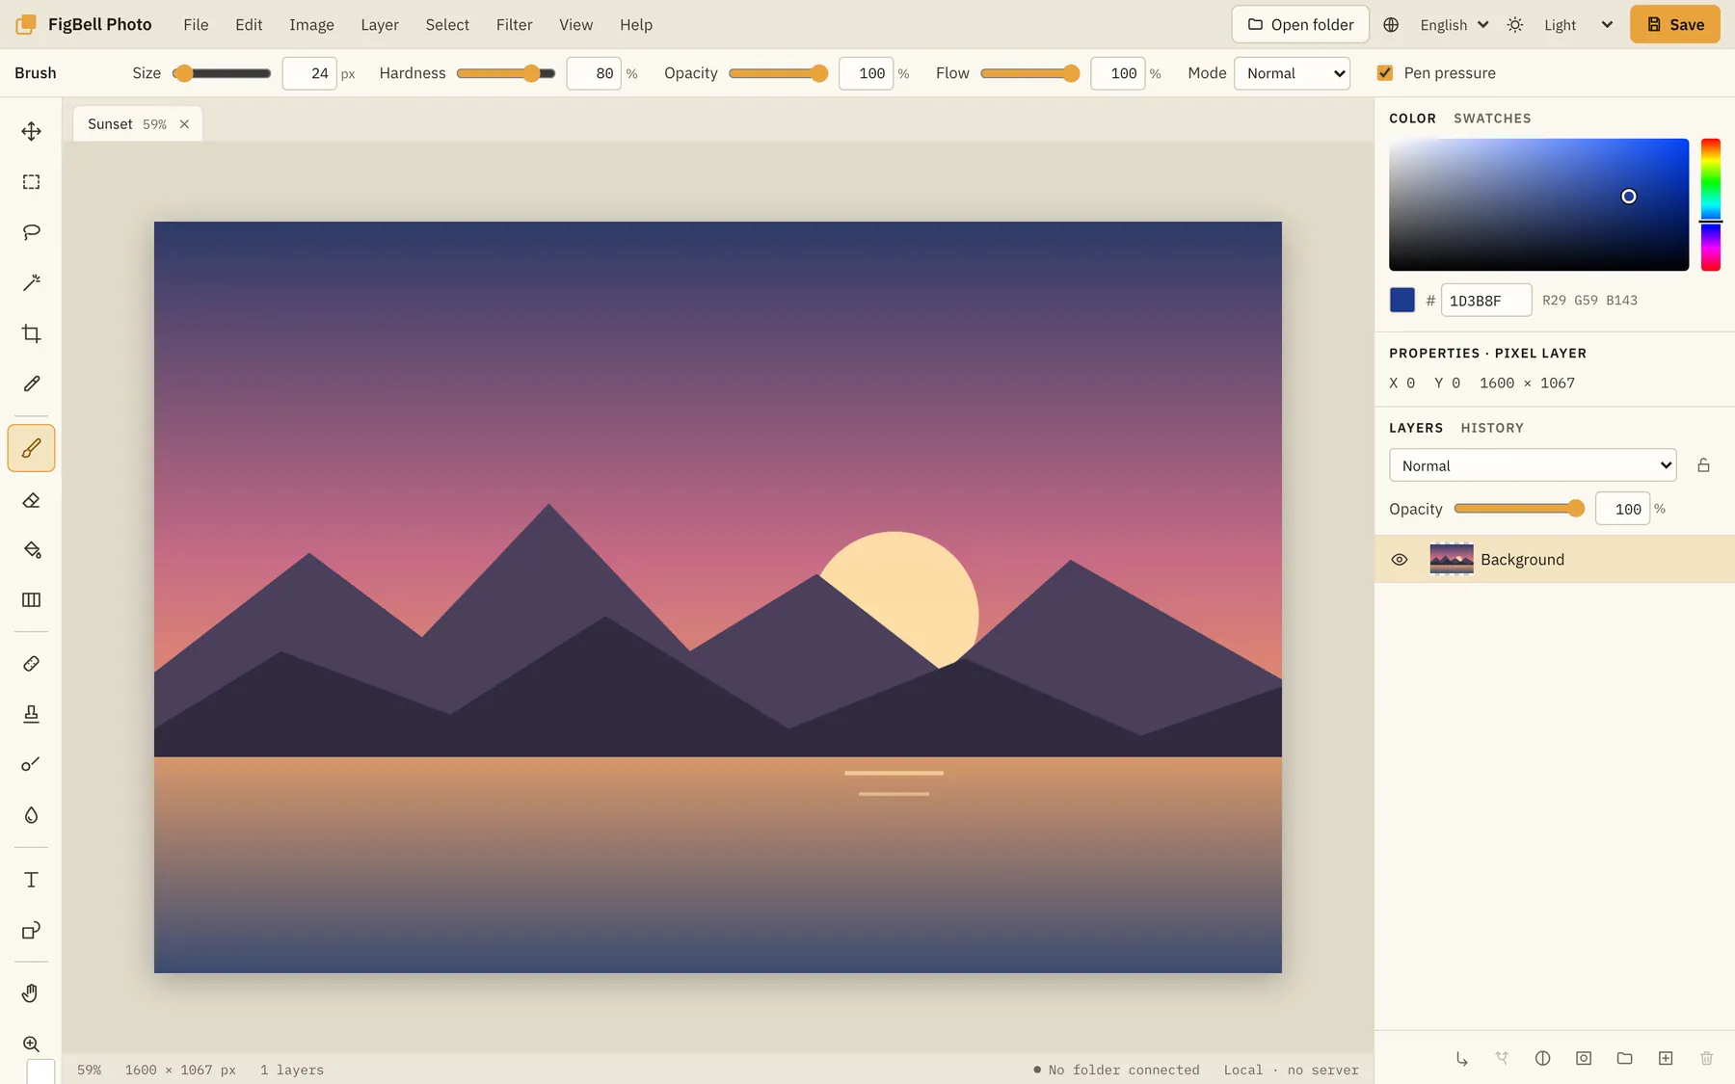Create a new layer group folder
Viewport: 1735px width, 1084px height.
click(1625, 1058)
